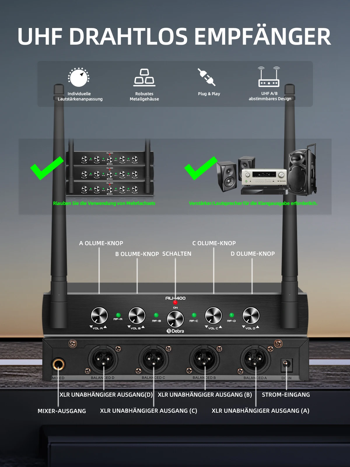Click the red ON power indicator light
The width and height of the screenshot is (350, 467).
(x=175, y=302)
